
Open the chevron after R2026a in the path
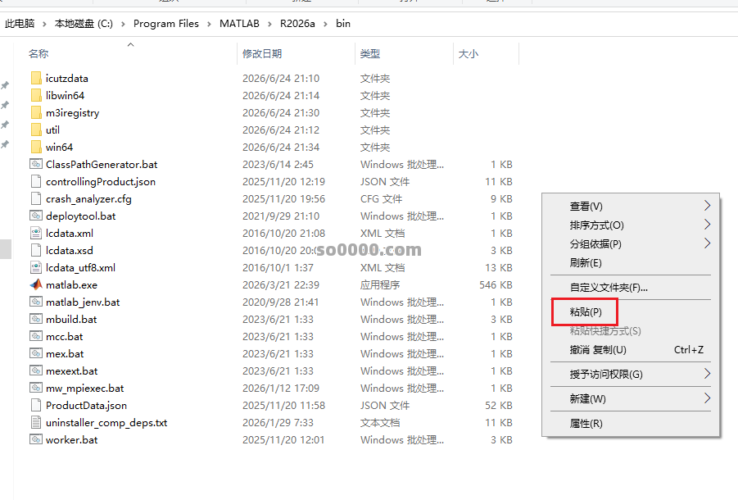325,24
